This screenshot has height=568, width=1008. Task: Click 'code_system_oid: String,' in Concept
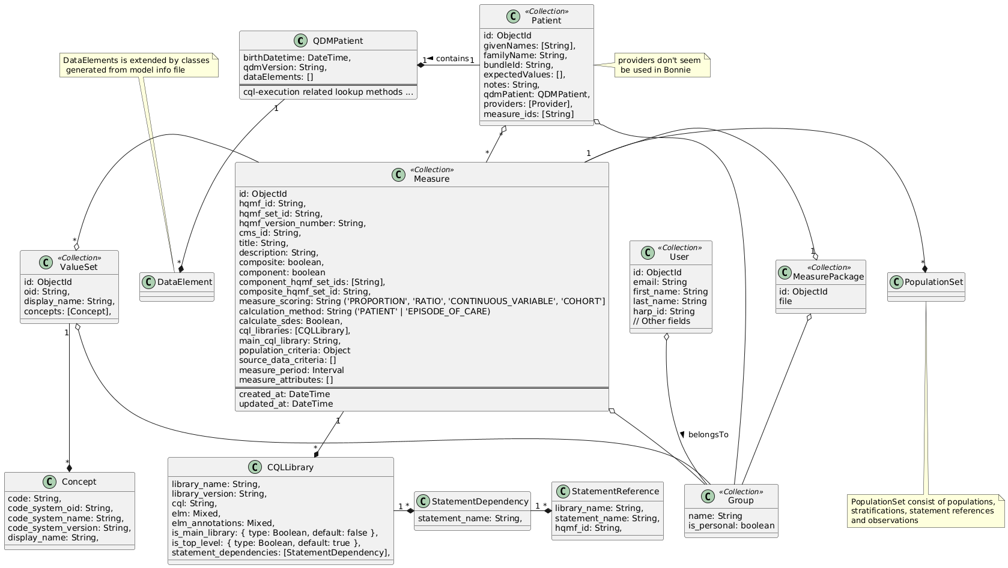tap(60, 509)
